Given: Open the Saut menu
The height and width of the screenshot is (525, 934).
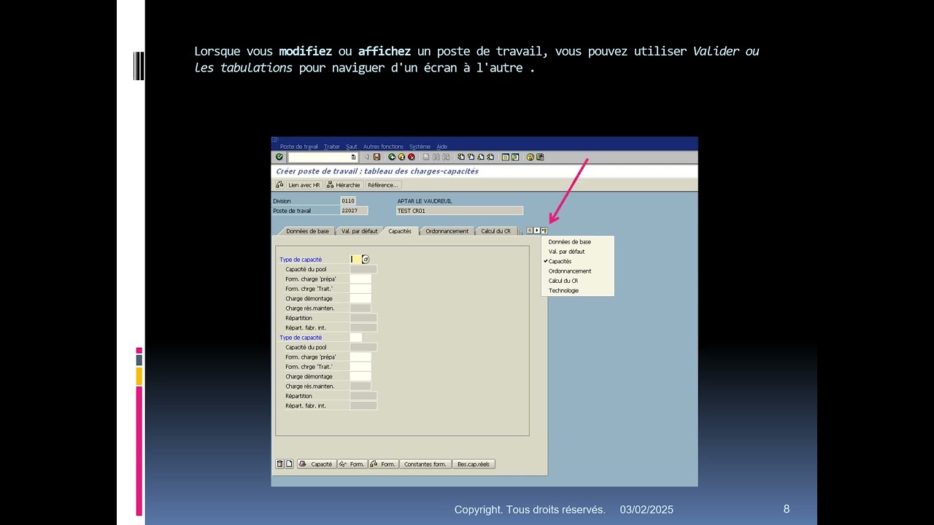Looking at the screenshot, I should point(352,147).
